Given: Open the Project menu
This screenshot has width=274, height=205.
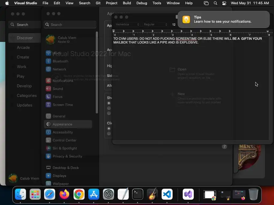Looking at the screenshot, I should click(112, 3).
